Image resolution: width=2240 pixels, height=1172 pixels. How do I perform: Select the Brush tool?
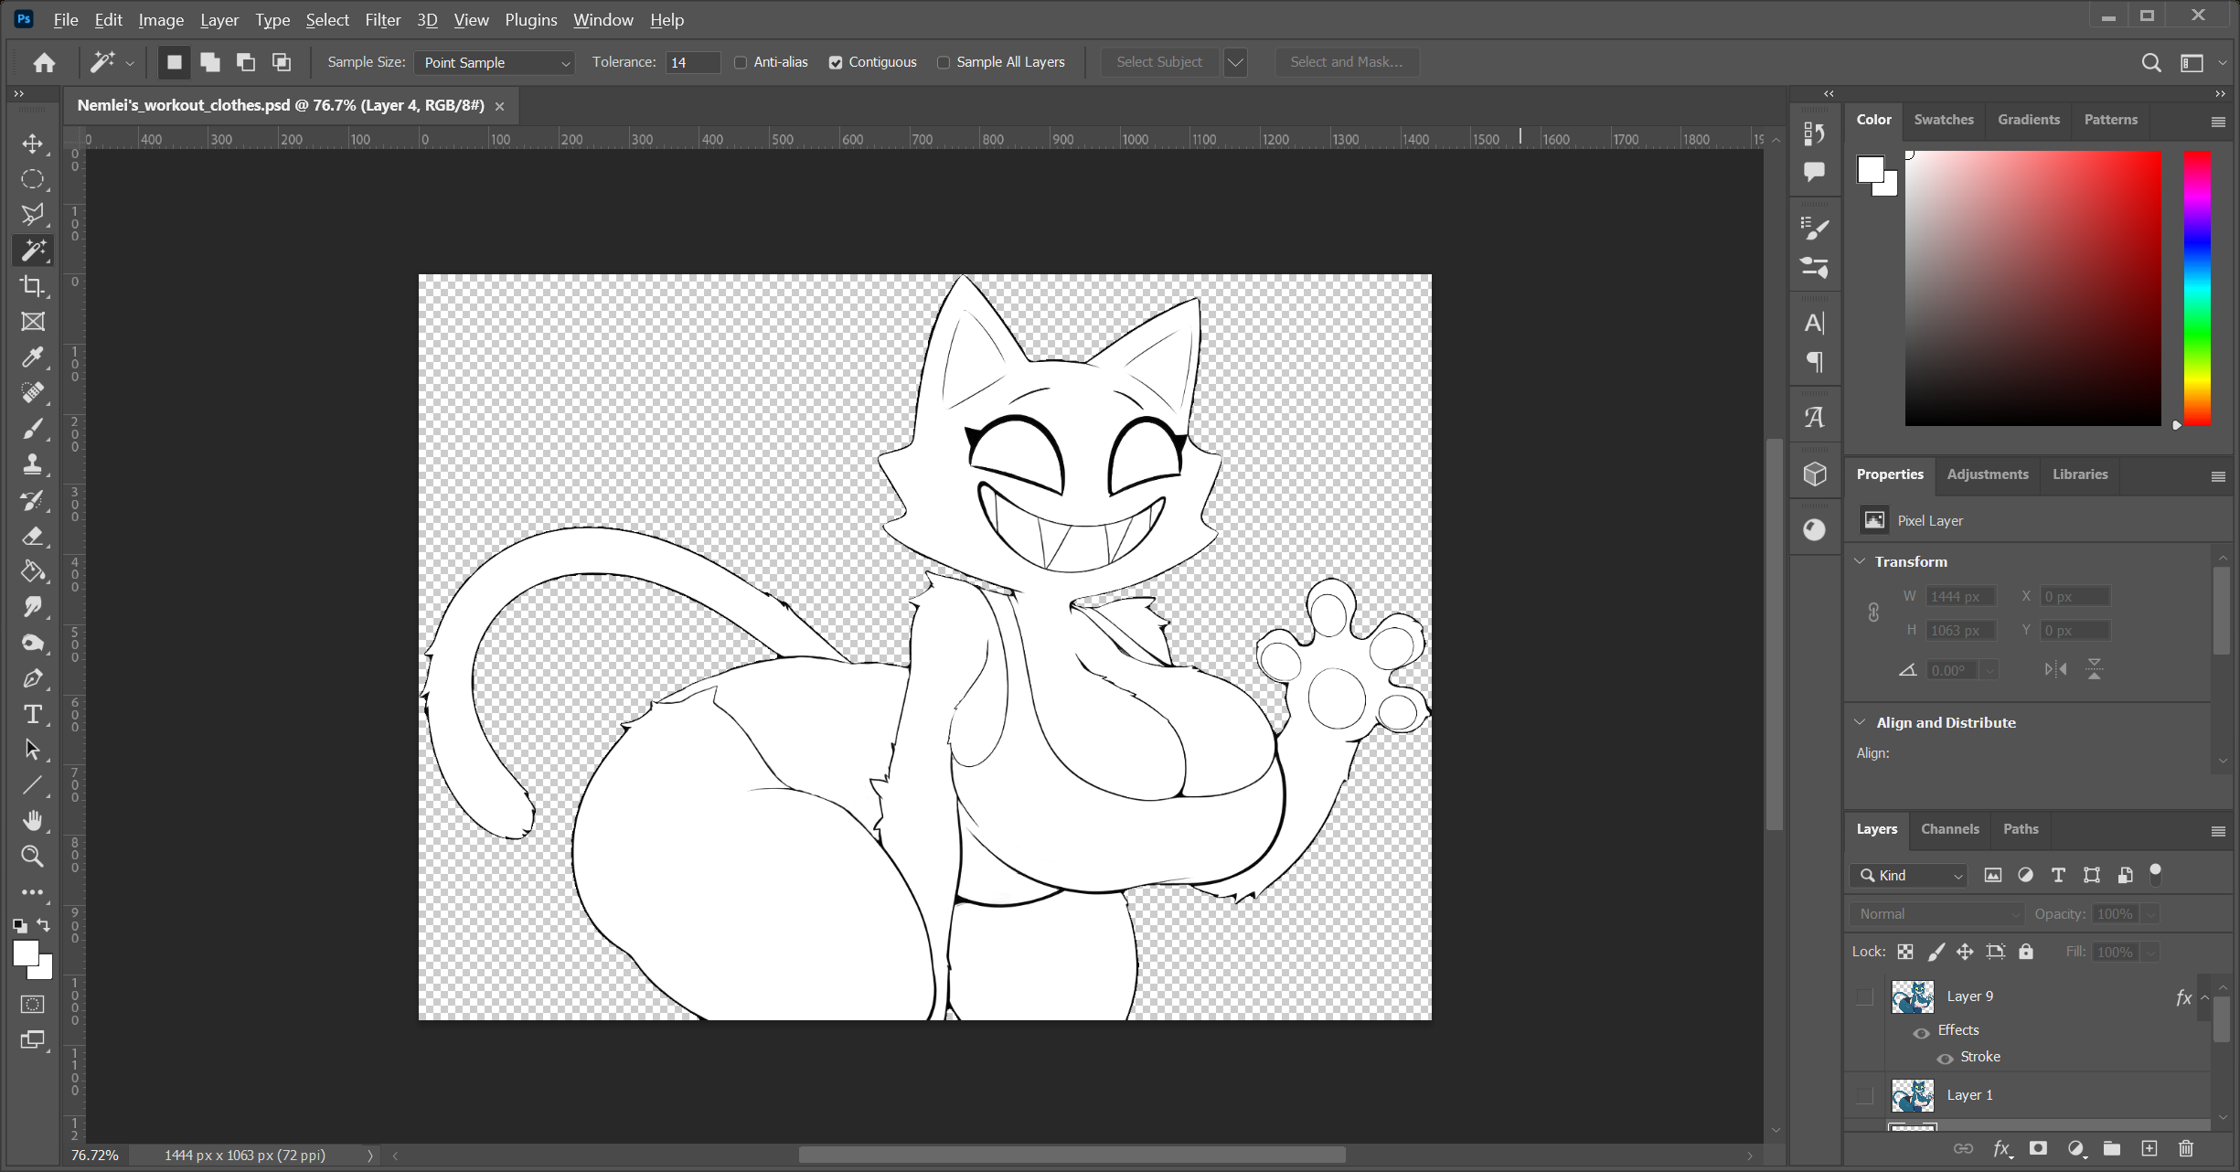point(33,429)
